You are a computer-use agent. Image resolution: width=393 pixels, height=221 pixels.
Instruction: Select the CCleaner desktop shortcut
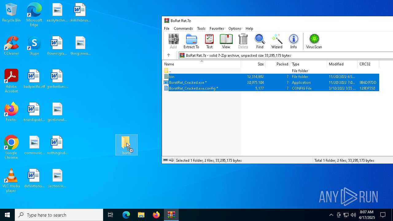pos(11,46)
